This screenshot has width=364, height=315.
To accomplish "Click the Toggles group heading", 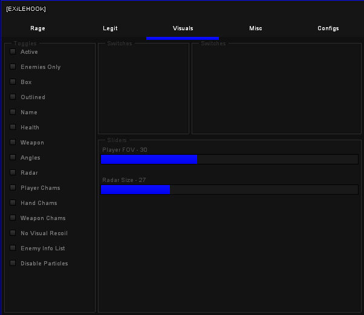I will [x=25, y=44].
